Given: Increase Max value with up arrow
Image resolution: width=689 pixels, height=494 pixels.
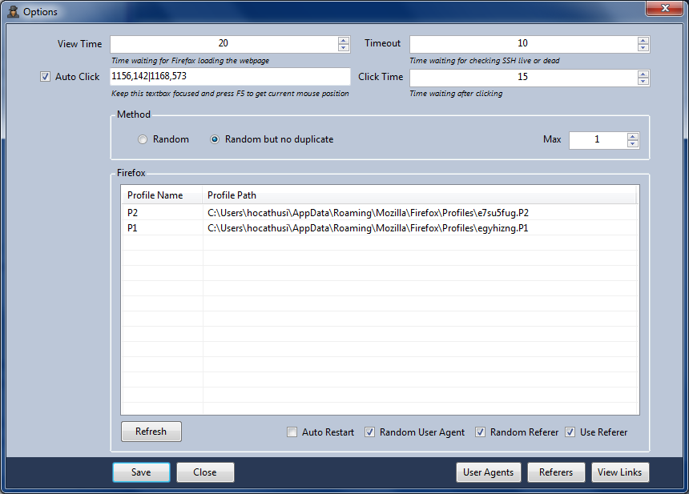Looking at the screenshot, I should click(x=633, y=137).
